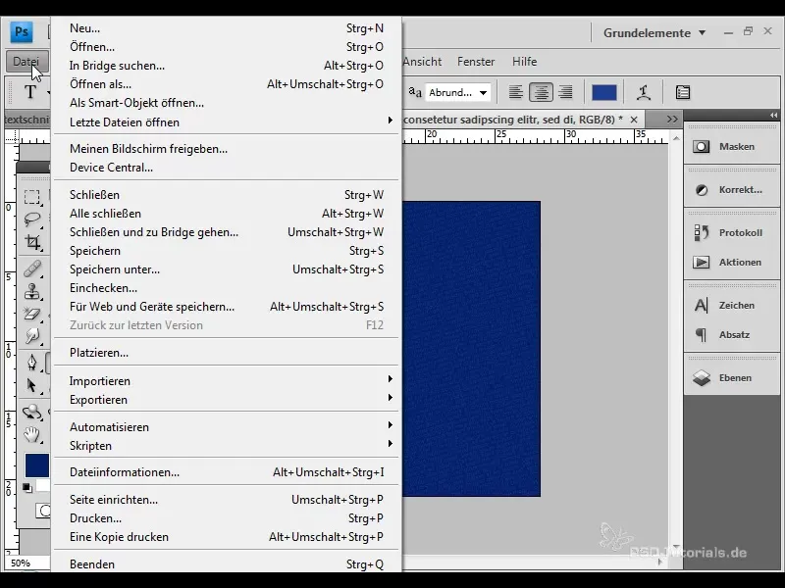This screenshot has height=588, width=785.
Task: Select the Crop tool
Action: [x=32, y=242]
